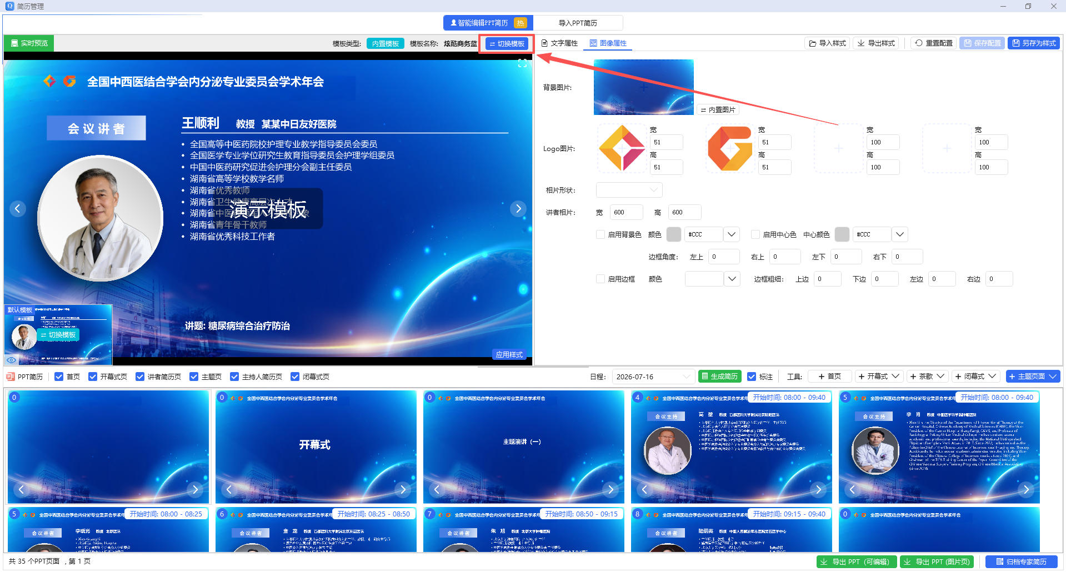Toggle the 主持人简历页 checkbox
Viewport: 1066px width, 572px height.
pyautogui.click(x=234, y=377)
